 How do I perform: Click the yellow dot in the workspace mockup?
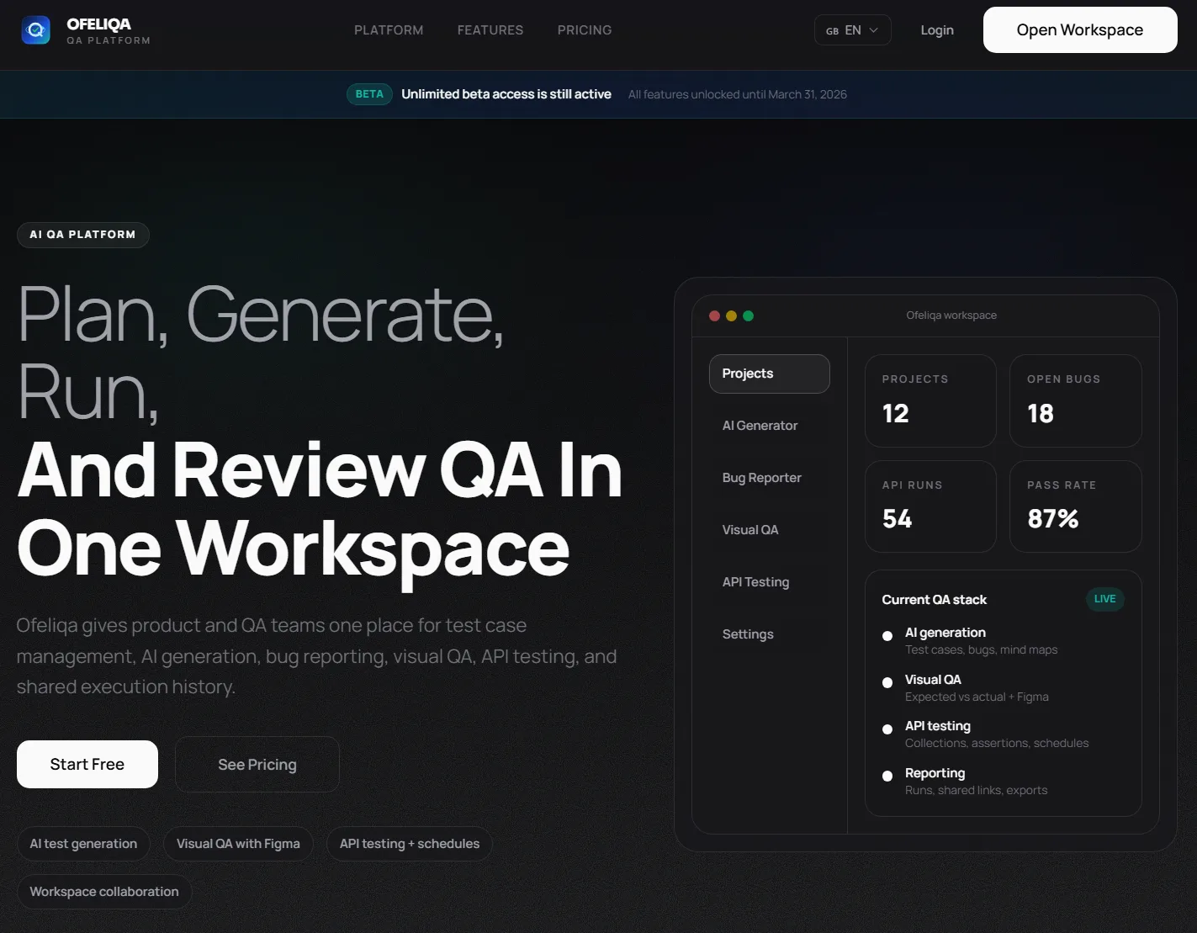point(731,315)
